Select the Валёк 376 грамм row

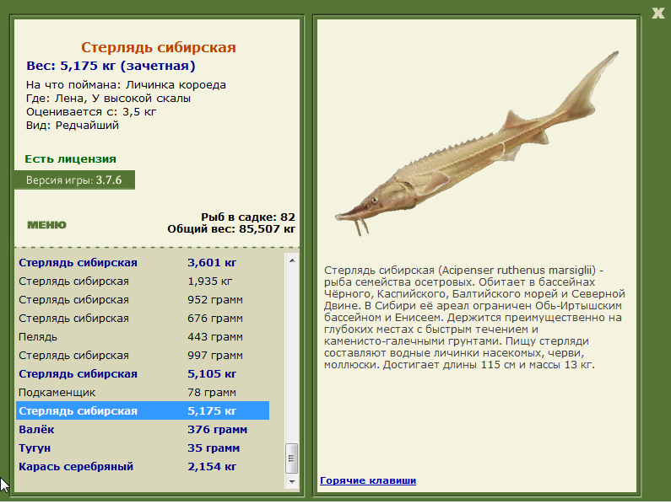click(143, 429)
